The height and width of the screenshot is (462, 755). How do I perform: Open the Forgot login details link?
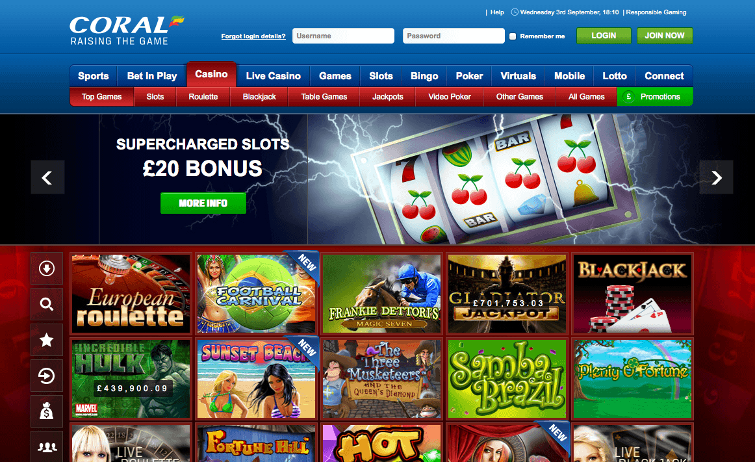click(x=253, y=36)
